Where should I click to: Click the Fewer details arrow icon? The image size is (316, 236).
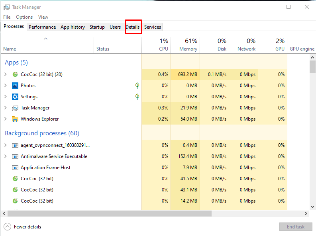point(7,227)
